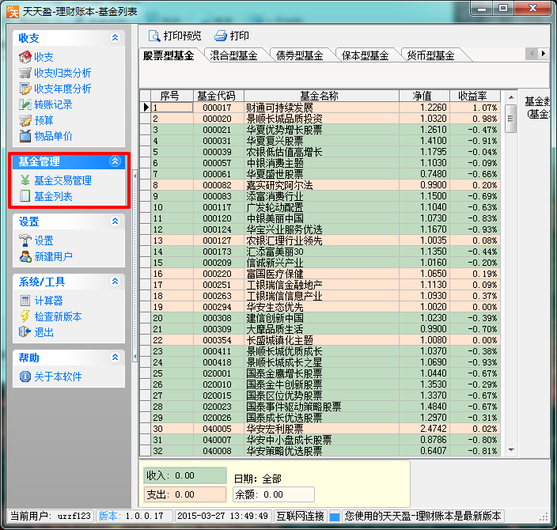
Task: Open the 基金交易管理 link
Action: click(x=63, y=180)
